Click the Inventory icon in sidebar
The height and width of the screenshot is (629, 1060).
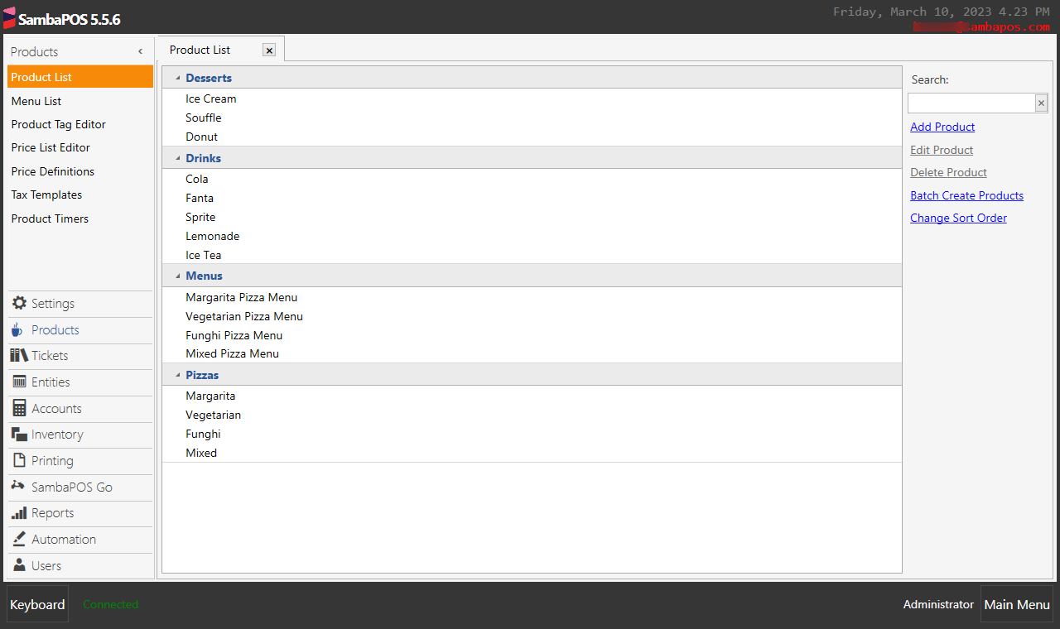click(18, 434)
